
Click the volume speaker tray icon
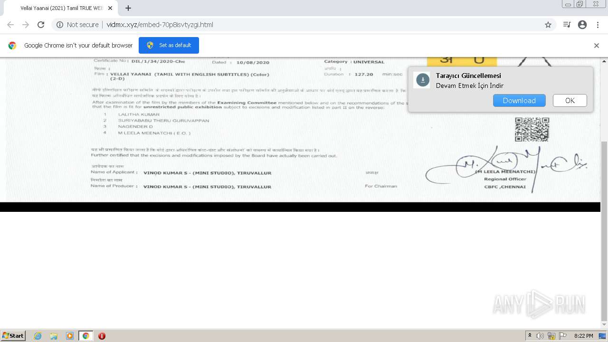pos(540,336)
